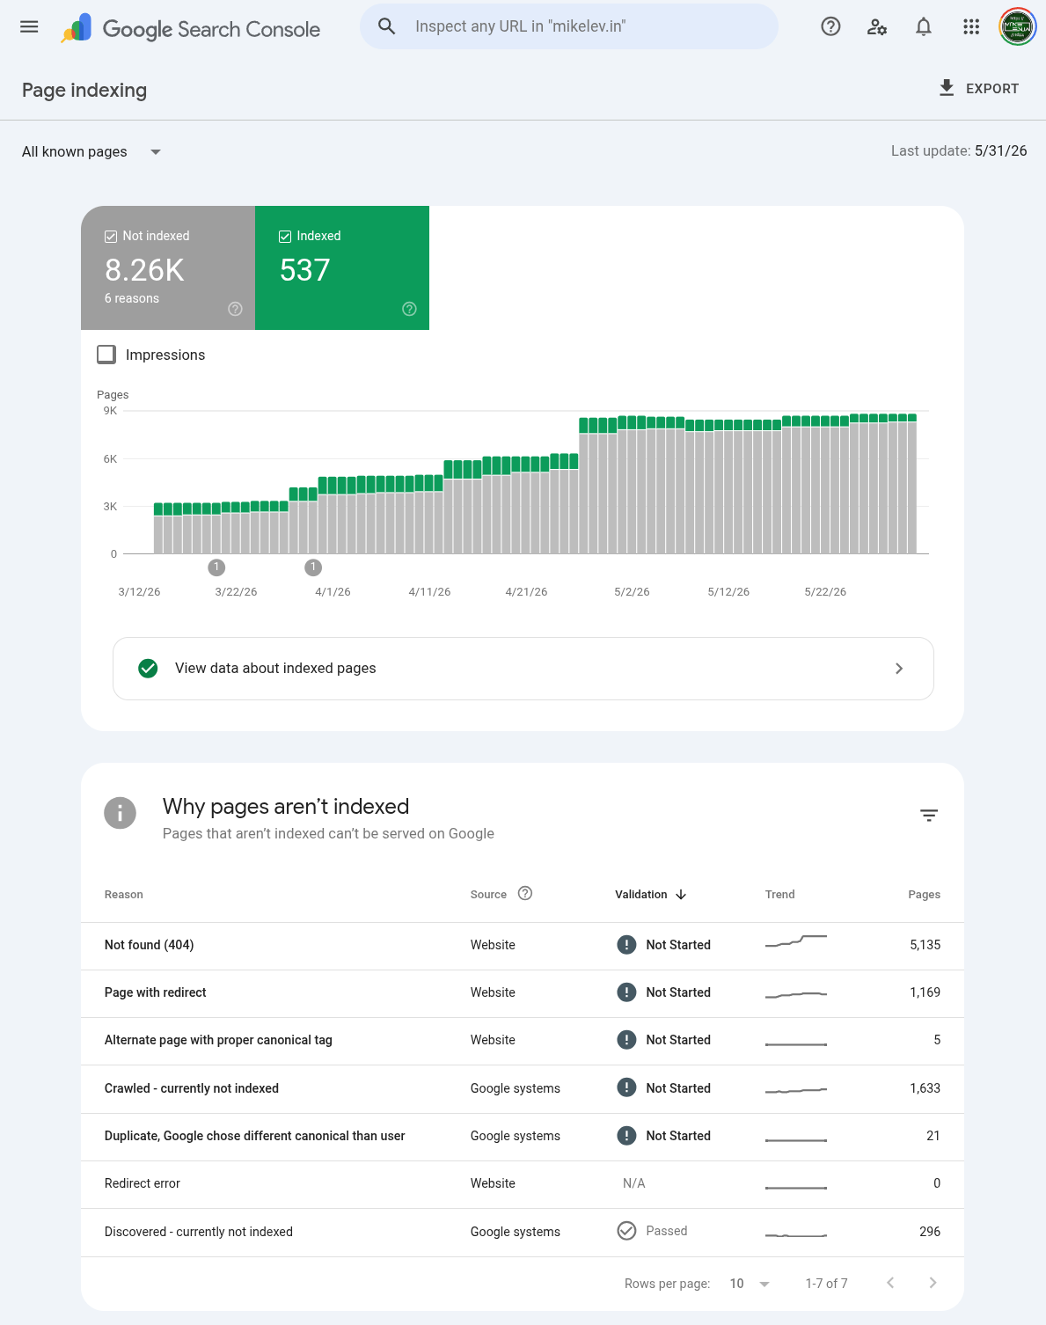Open View data about indexed pages chevron

pos(899,669)
